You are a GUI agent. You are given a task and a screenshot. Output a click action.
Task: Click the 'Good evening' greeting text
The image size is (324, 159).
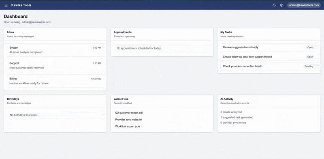28,22
